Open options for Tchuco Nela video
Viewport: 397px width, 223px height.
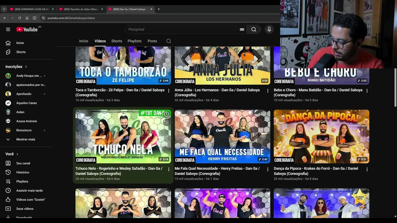coord(169,169)
